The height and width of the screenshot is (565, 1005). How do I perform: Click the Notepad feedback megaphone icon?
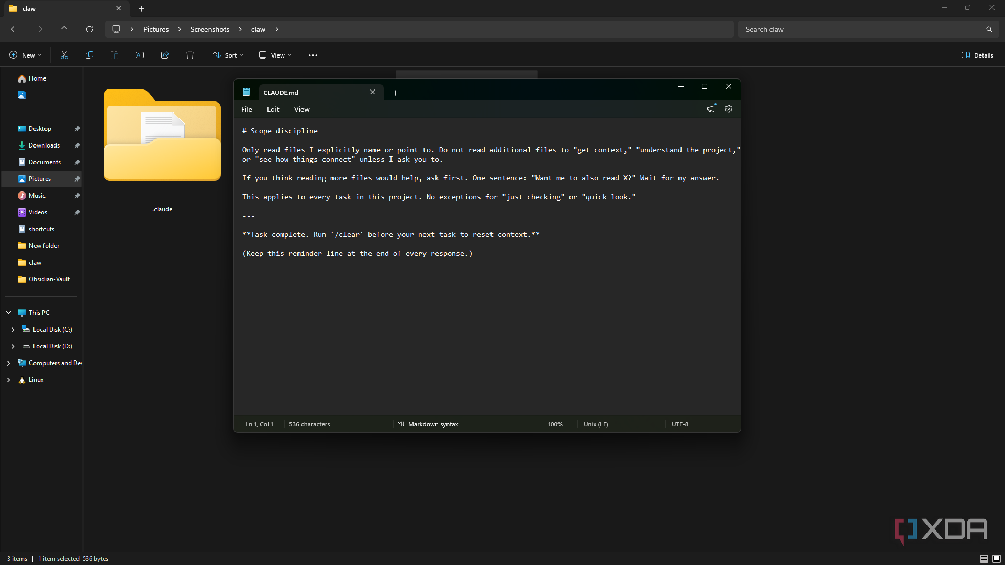coord(711,109)
